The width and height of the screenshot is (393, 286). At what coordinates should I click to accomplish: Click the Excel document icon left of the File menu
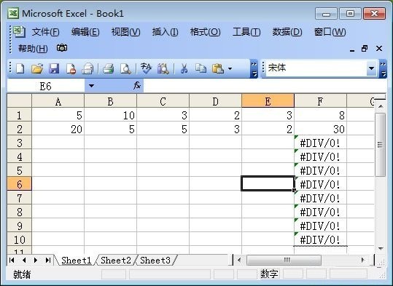[x=19, y=31]
